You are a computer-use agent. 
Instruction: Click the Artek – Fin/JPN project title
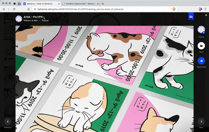pos(33,17)
